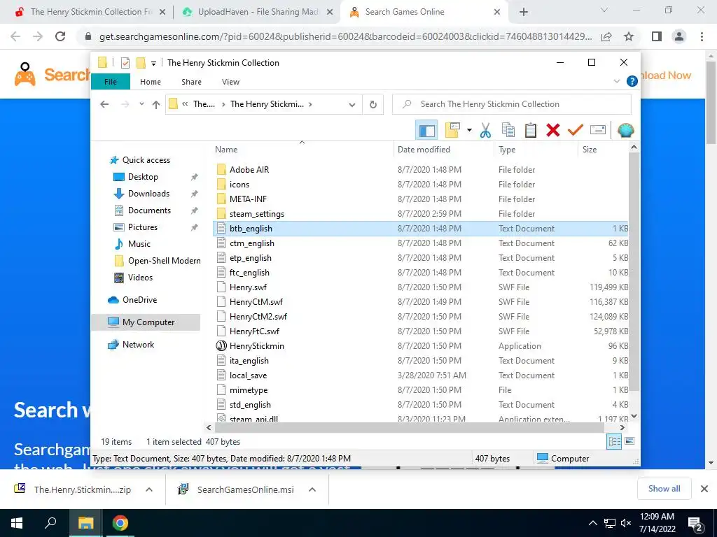
Task: Expand options for The.Henry.Stickmin zip download
Action: click(149, 489)
